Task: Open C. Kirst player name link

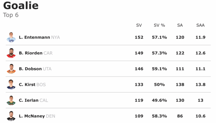Action: click(x=27, y=84)
